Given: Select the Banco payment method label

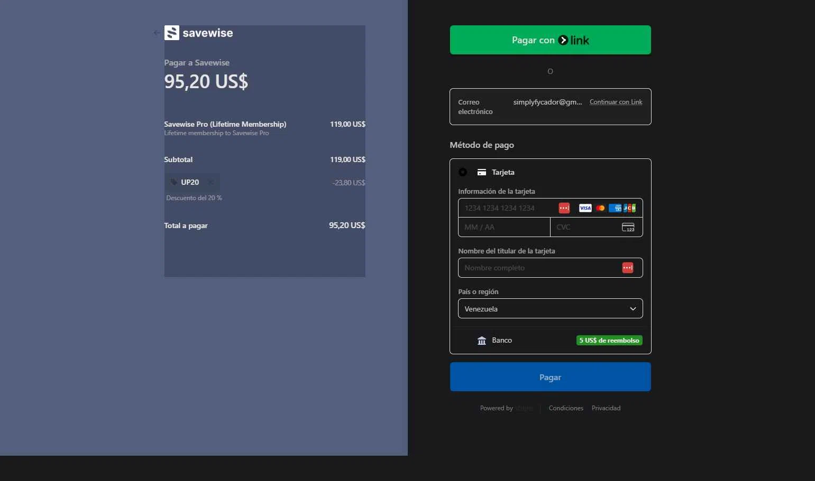Looking at the screenshot, I should pyautogui.click(x=502, y=341).
